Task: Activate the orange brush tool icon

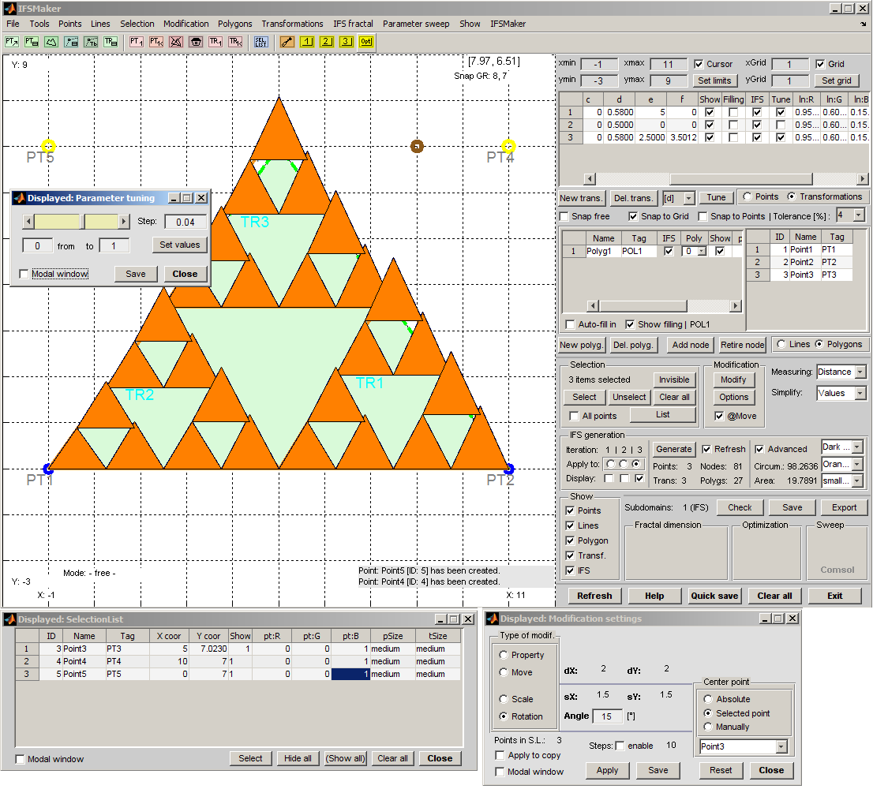Action: pyautogui.click(x=287, y=42)
